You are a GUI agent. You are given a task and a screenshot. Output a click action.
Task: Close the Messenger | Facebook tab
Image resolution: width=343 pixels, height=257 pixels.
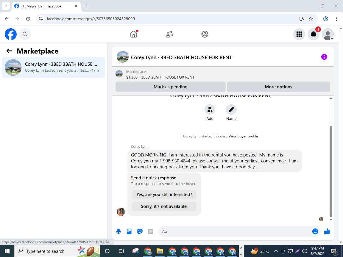tap(76, 6)
